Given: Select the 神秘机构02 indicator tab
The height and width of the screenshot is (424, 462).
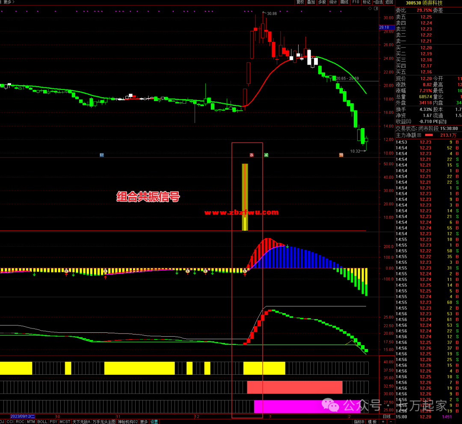Looking at the screenshot, I should point(128,421).
